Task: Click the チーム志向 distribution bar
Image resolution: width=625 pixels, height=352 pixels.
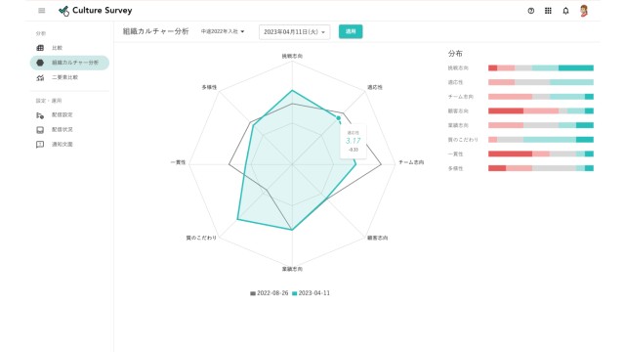Action: (x=541, y=97)
